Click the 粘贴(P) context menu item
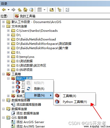The height and width of the screenshot is (128, 110). click(39, 83)
